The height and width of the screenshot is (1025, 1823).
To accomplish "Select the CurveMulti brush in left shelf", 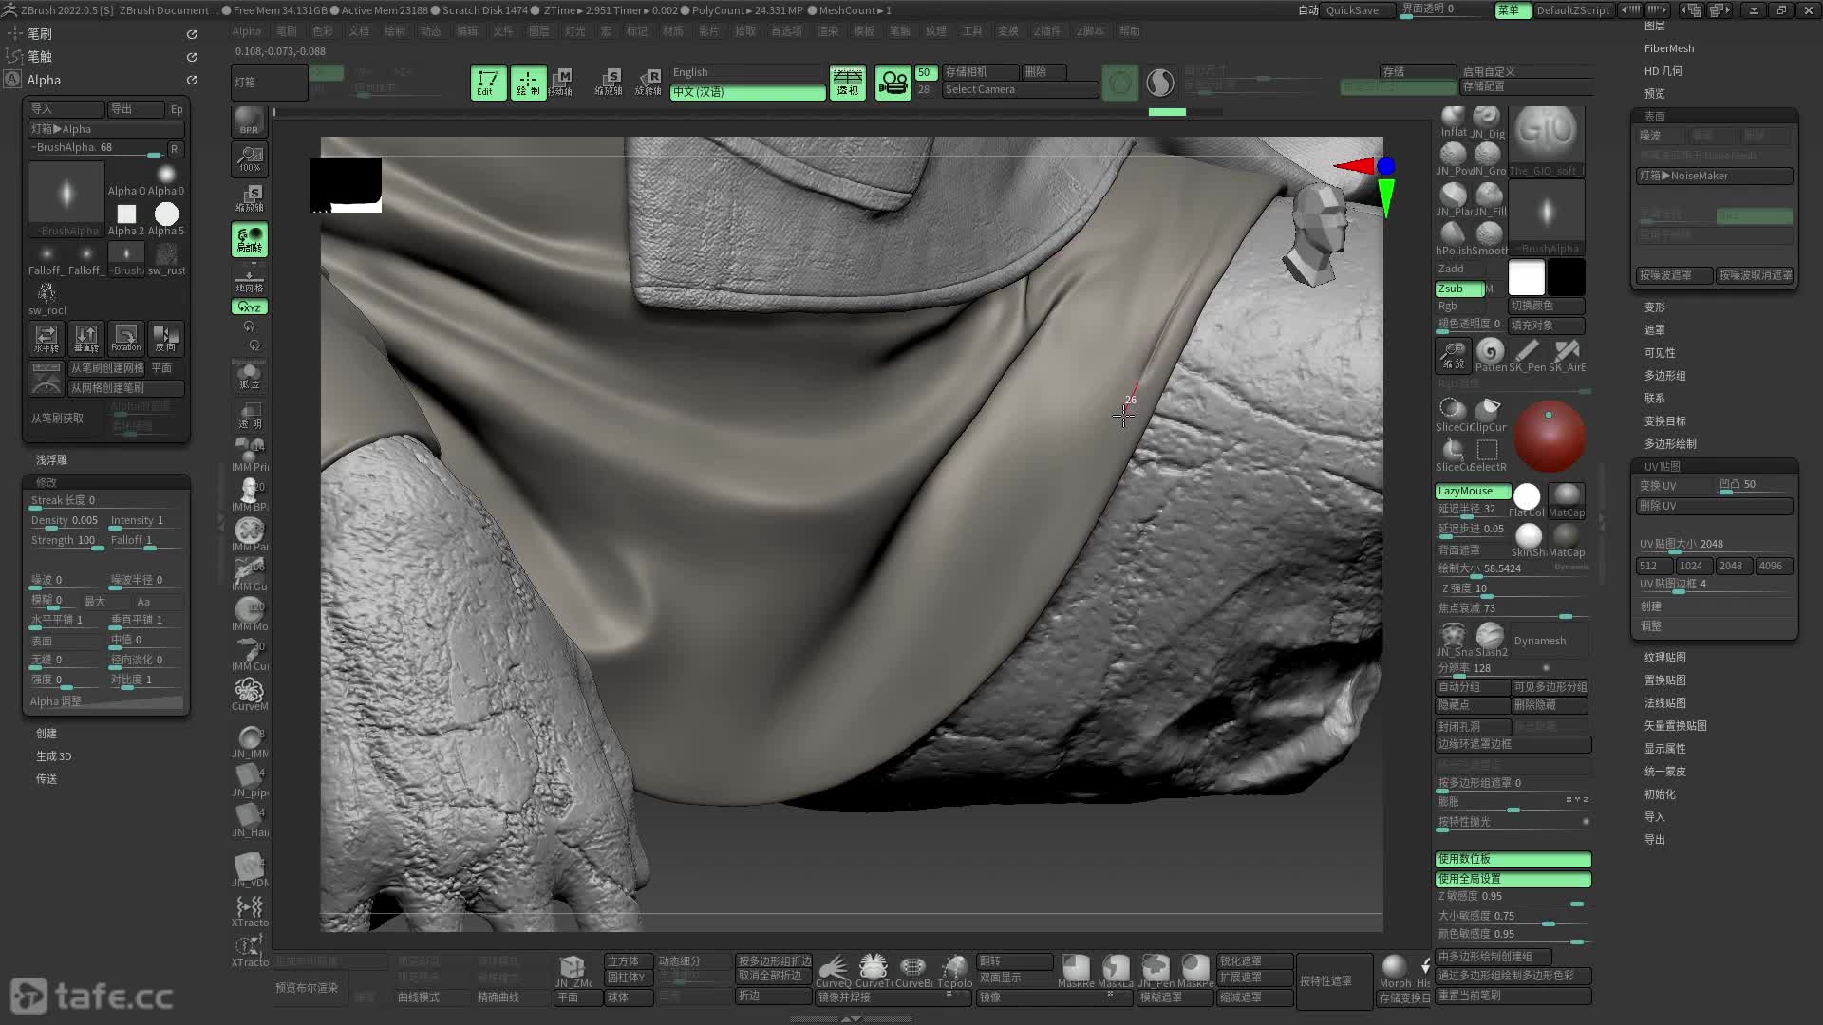I will coord(249,694).
